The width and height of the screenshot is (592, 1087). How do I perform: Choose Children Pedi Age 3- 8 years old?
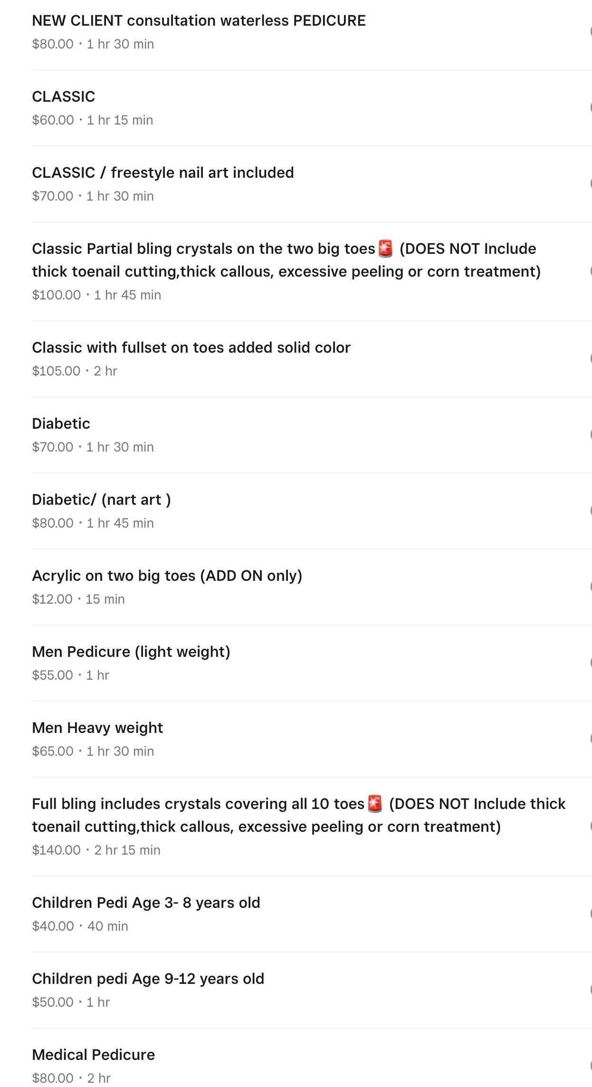[146, 903]
